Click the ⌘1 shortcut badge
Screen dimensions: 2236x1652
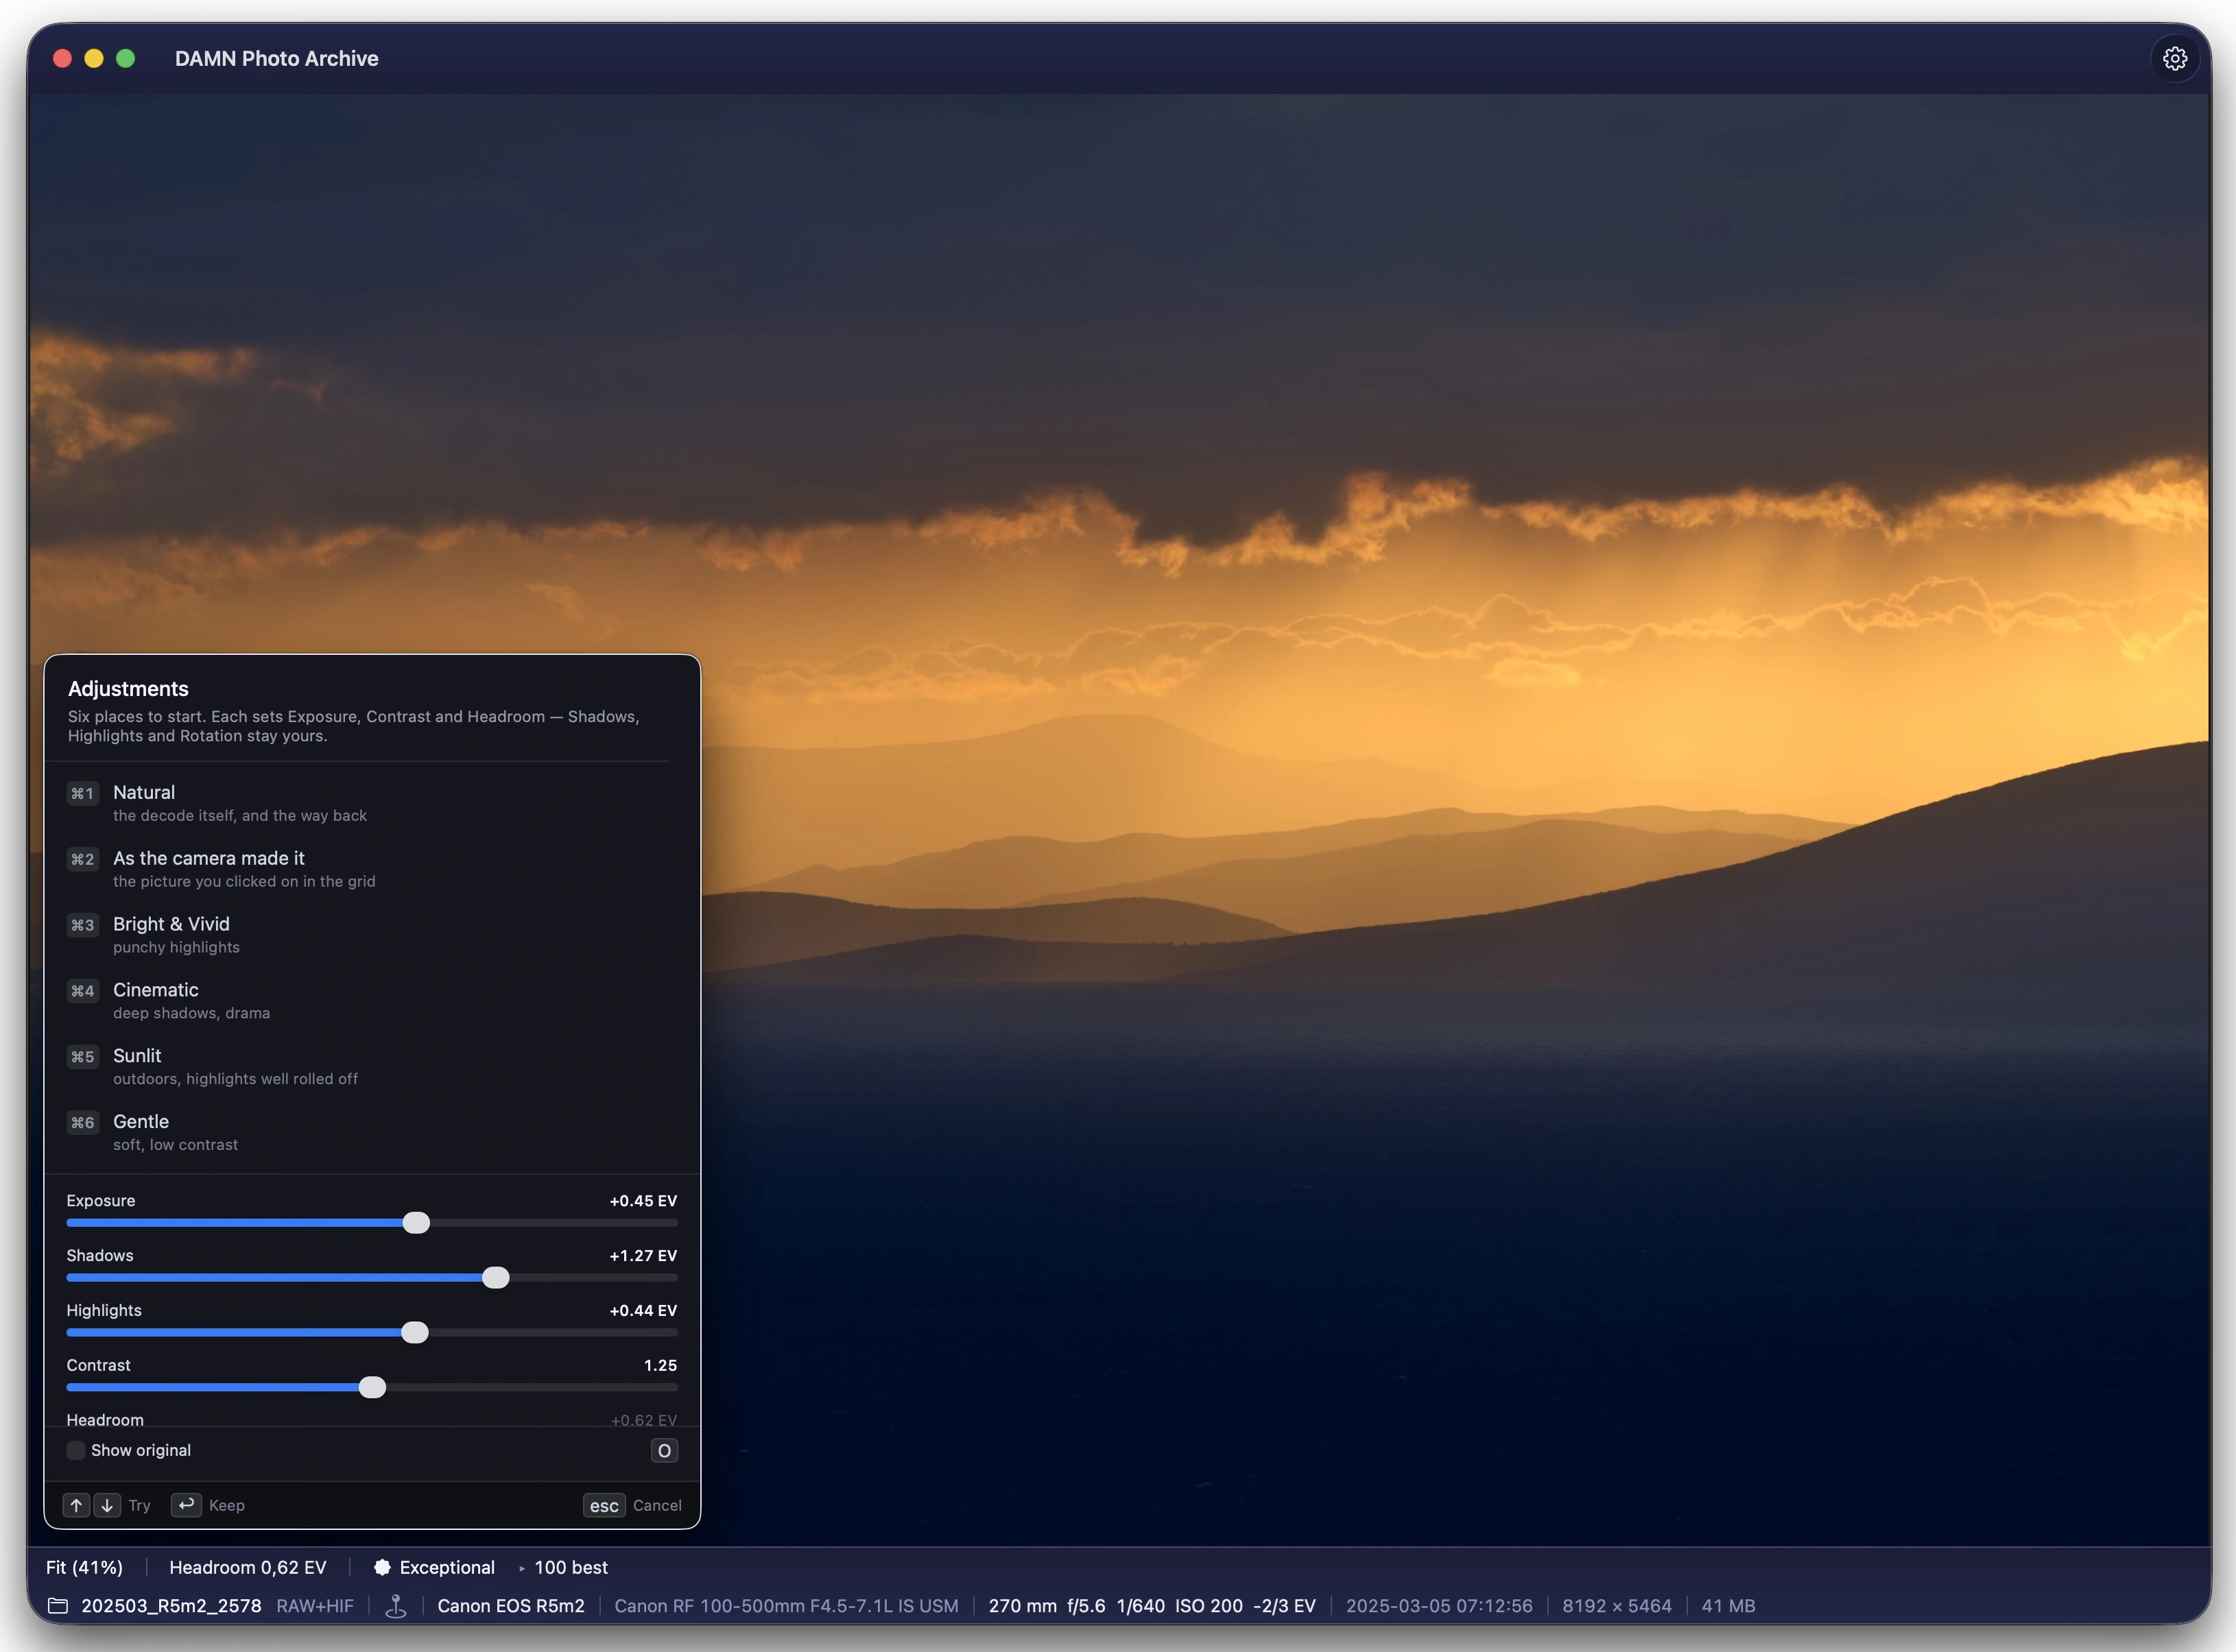coord(83,794)
